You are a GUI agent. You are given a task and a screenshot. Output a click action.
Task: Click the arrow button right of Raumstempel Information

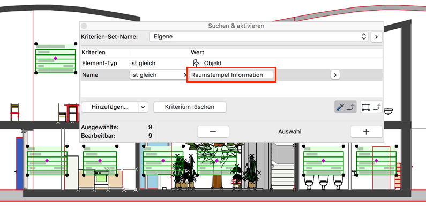tap(335, 75)
